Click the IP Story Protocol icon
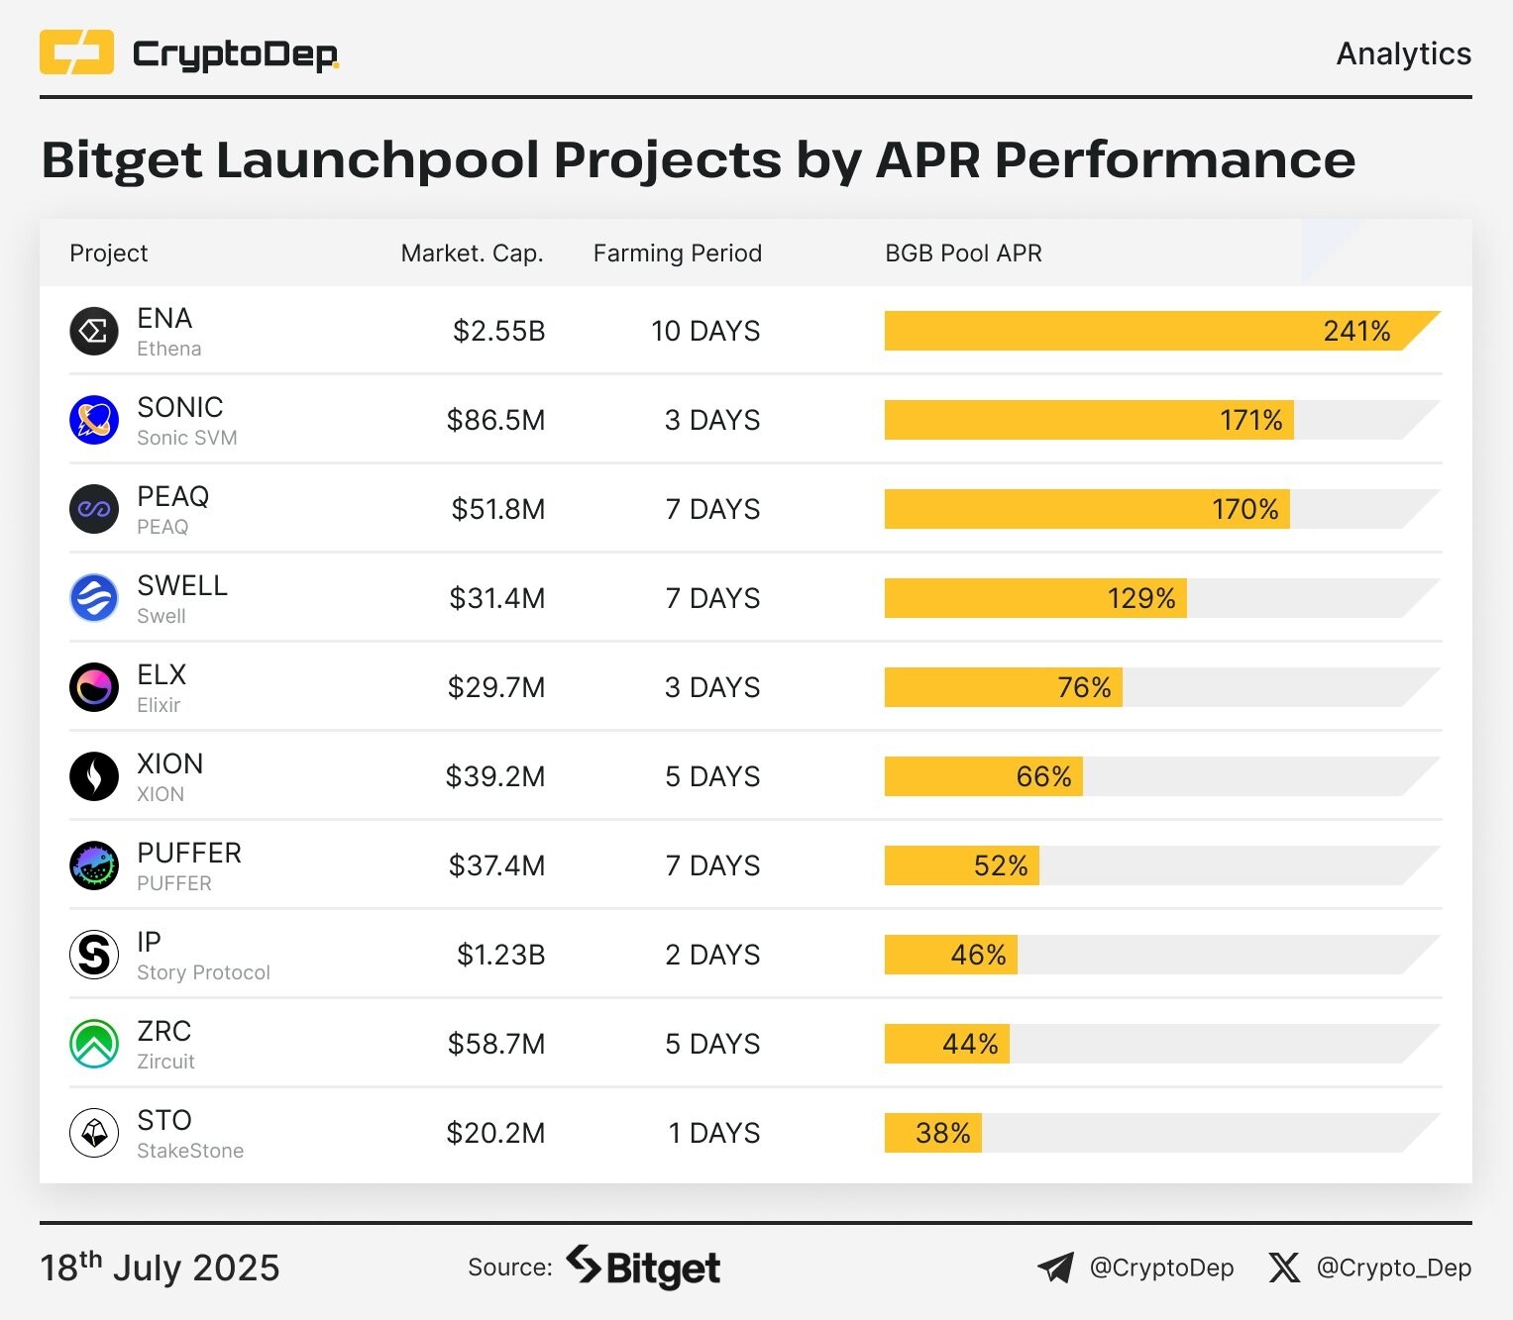 tap(94, 955)
